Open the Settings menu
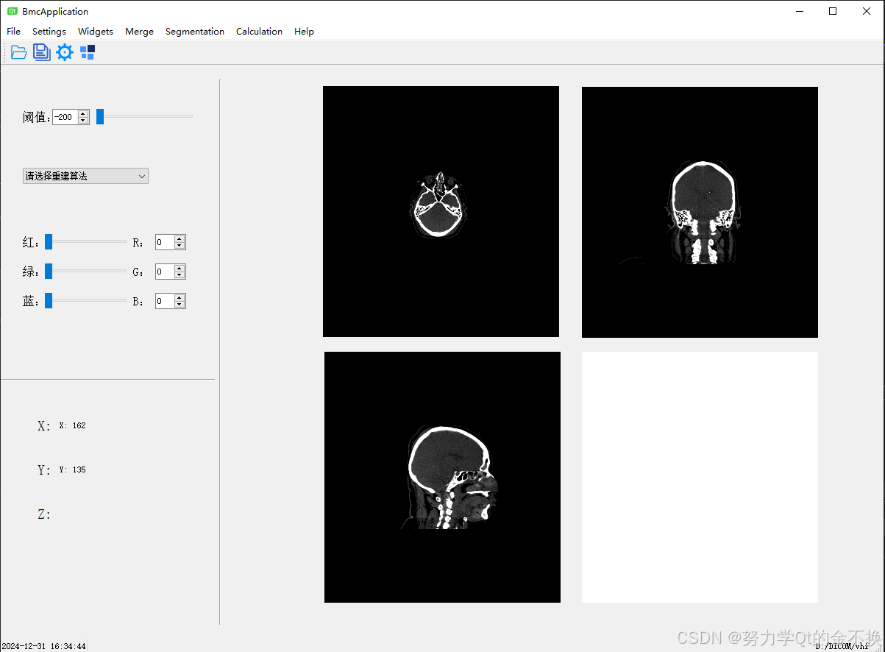 point(49,32)
